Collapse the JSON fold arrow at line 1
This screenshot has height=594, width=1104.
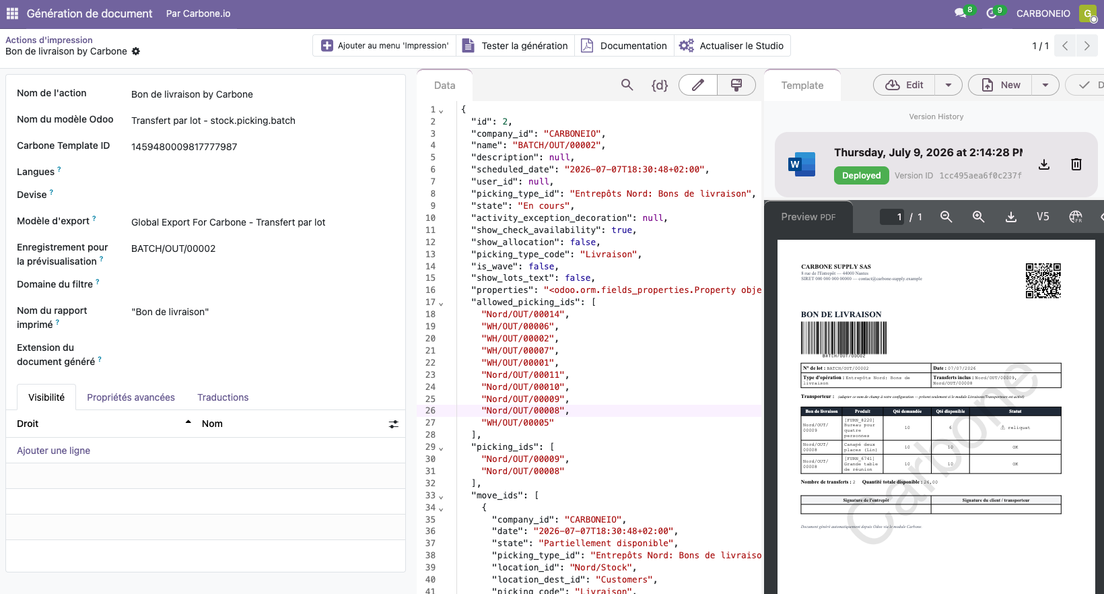[x=441, y=110]
